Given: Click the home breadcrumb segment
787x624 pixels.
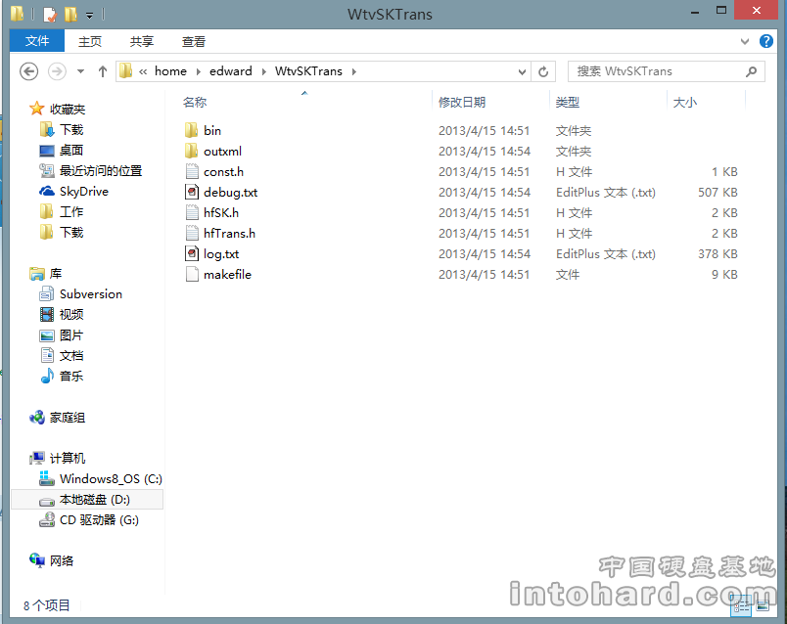Looking at the screenshot, I should (170, 71).
